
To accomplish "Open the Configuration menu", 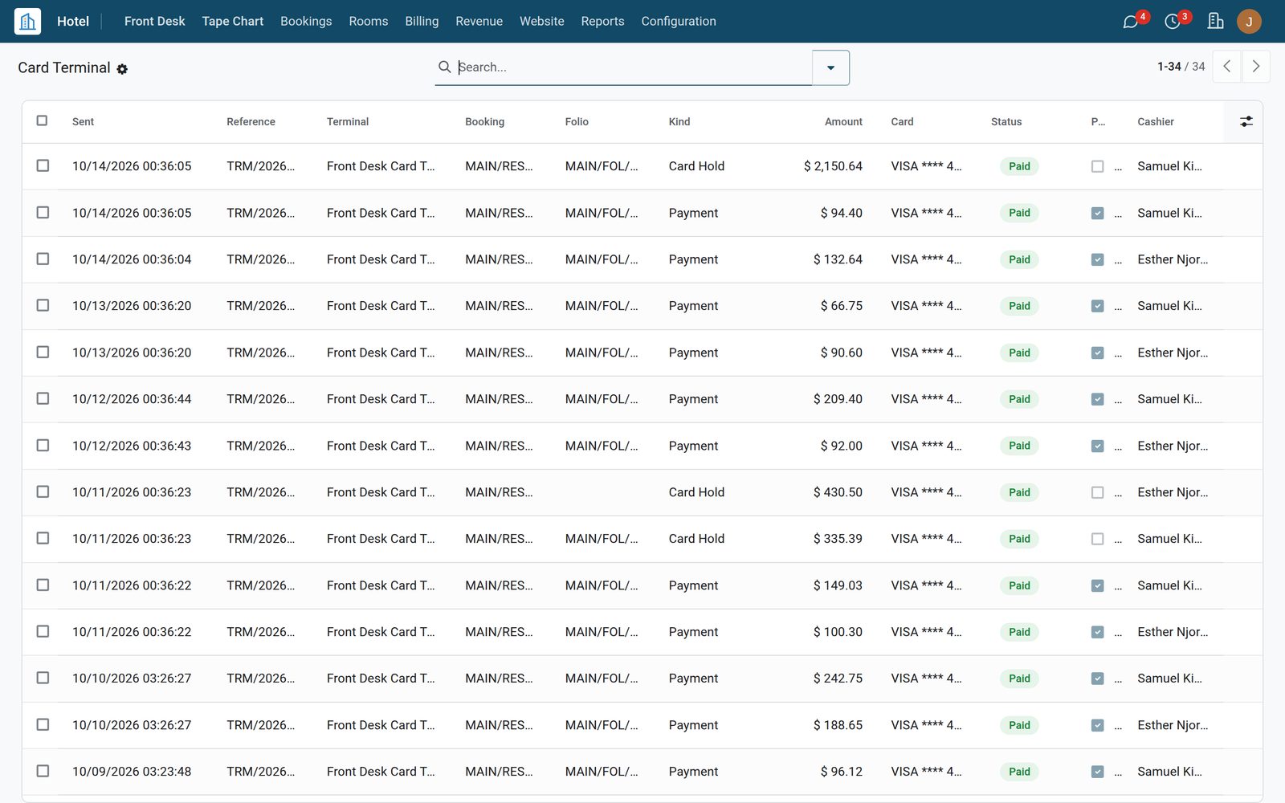I will (x=679, y=21).
